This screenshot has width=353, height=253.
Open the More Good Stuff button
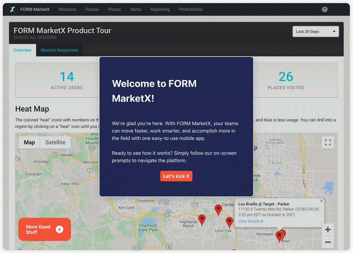[x=45, y=230]
